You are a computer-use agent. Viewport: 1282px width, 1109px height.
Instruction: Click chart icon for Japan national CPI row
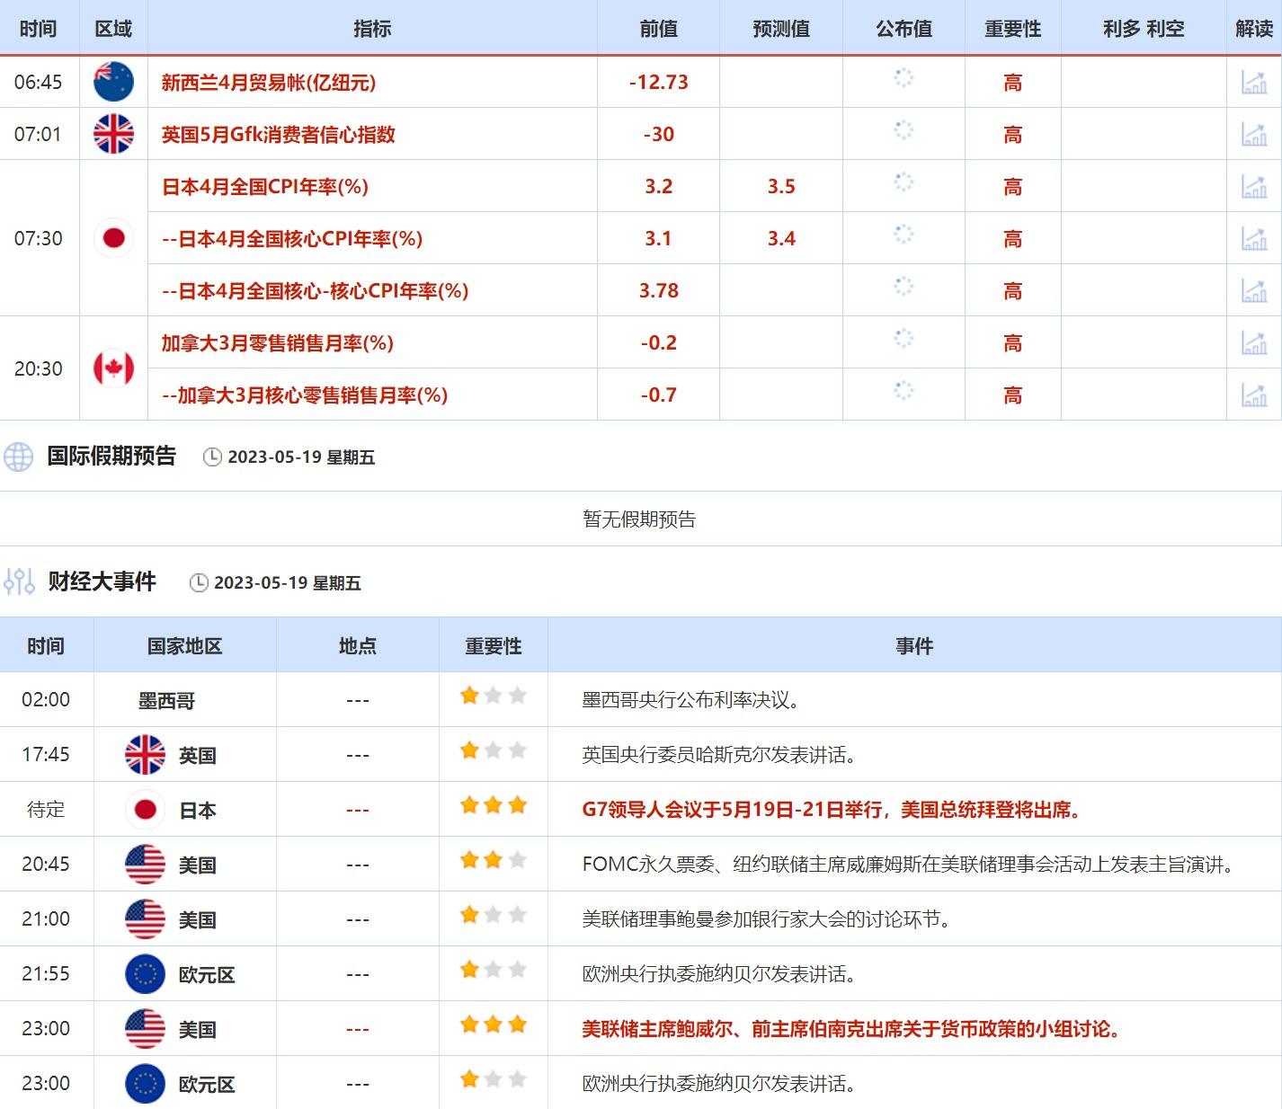coord(1253,186)
